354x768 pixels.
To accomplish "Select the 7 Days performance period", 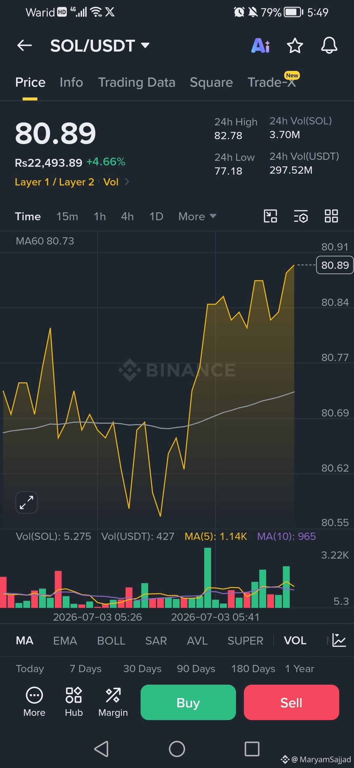I will [86, 669].
